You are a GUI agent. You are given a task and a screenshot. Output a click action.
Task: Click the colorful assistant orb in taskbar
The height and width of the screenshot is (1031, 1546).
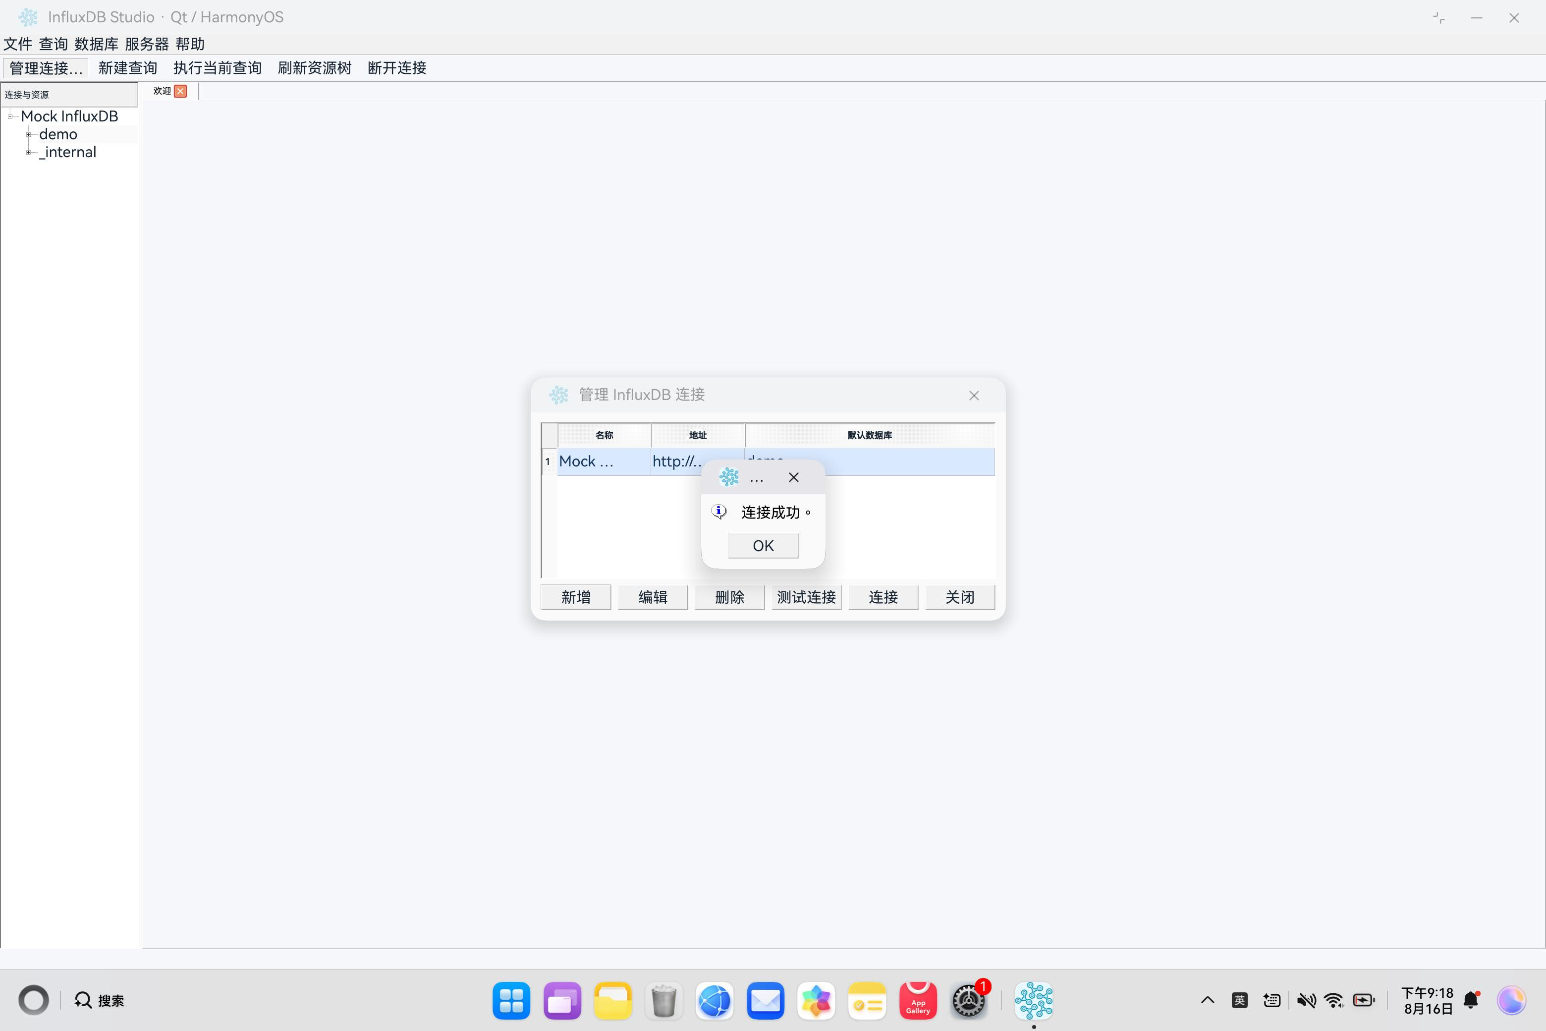(1511, 1000)
